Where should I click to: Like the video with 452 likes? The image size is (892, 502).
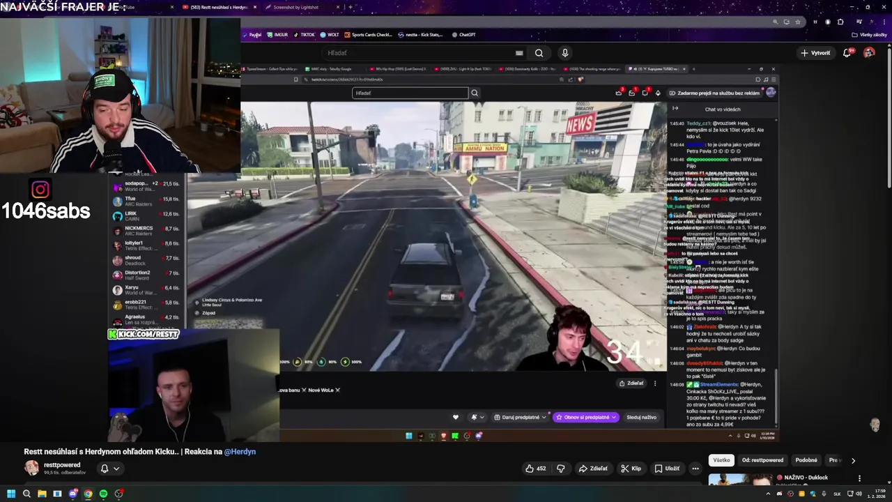(536, 469)
